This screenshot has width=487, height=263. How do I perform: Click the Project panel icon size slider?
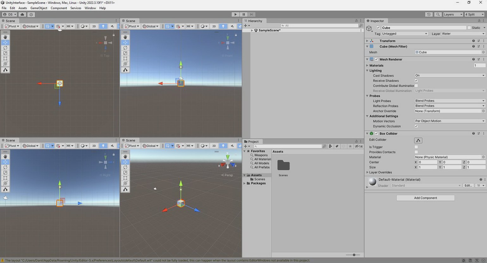coord(354,255)
